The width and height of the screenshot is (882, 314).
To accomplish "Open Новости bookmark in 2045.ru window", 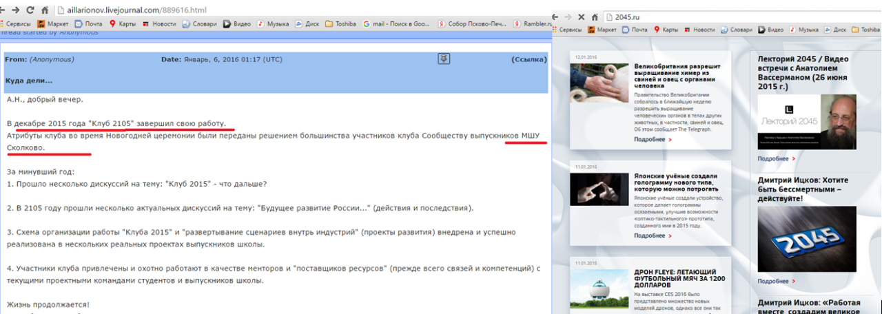I will 699,30.
